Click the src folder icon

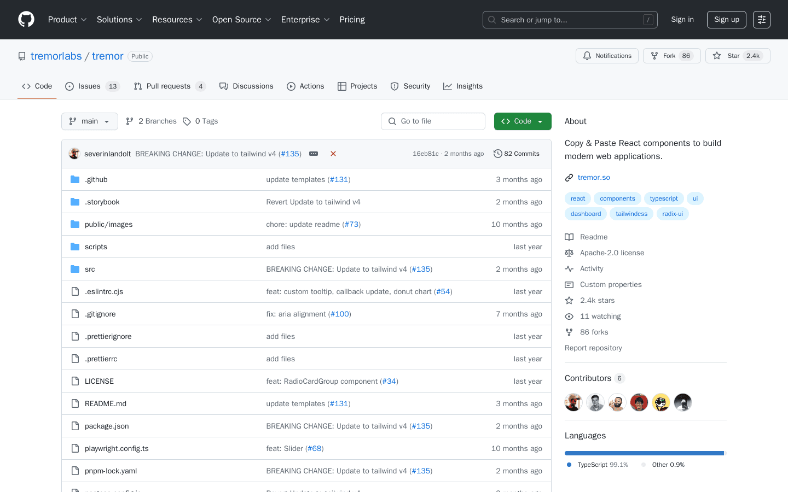coord(75,269)
